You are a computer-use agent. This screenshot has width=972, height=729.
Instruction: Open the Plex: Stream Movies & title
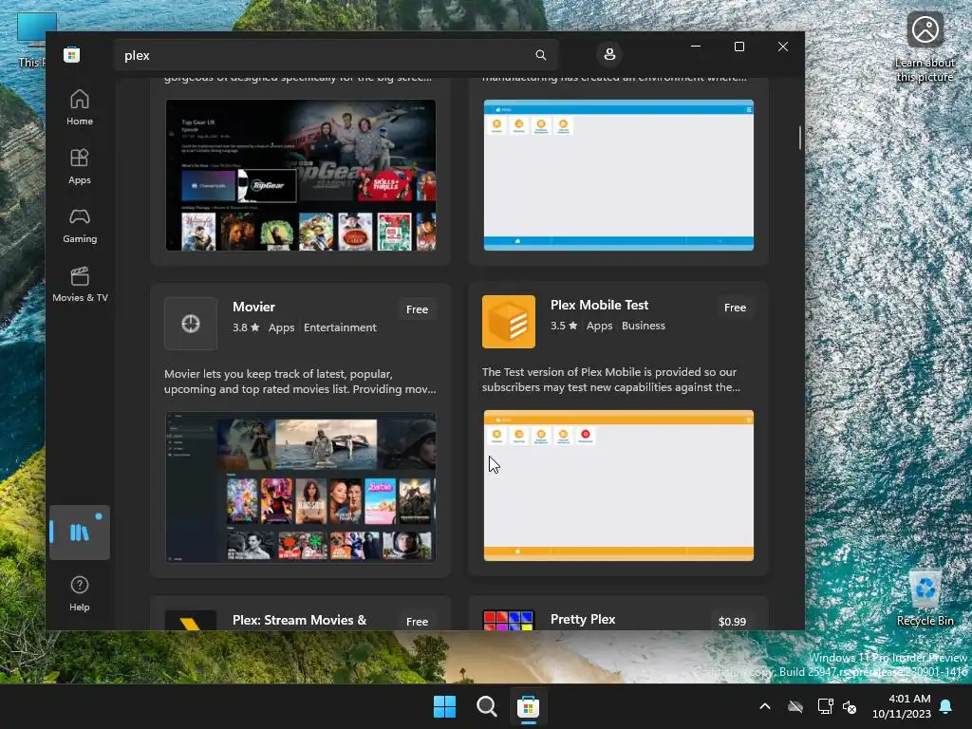pyautogui.click(x=299, y=620)
